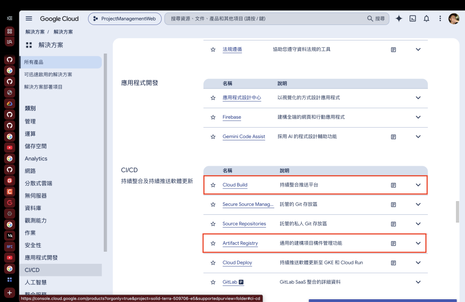The height and width of the screenshot is (302, 465).
Task: Open the Cloud Build link
Action: [x=235, y=185]
